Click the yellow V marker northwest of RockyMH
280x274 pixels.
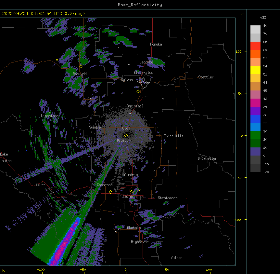57,60
